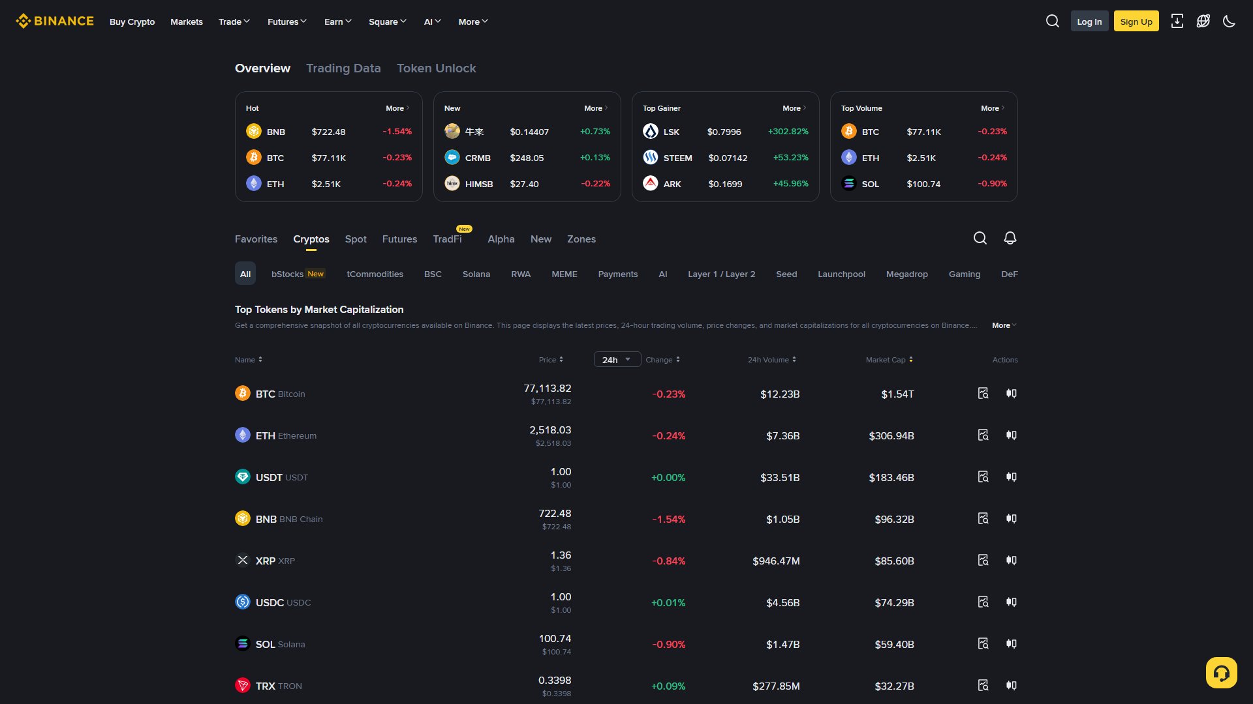Switch to Token Unlock tab
The image size is (1253, 704).
coord(437,68)
